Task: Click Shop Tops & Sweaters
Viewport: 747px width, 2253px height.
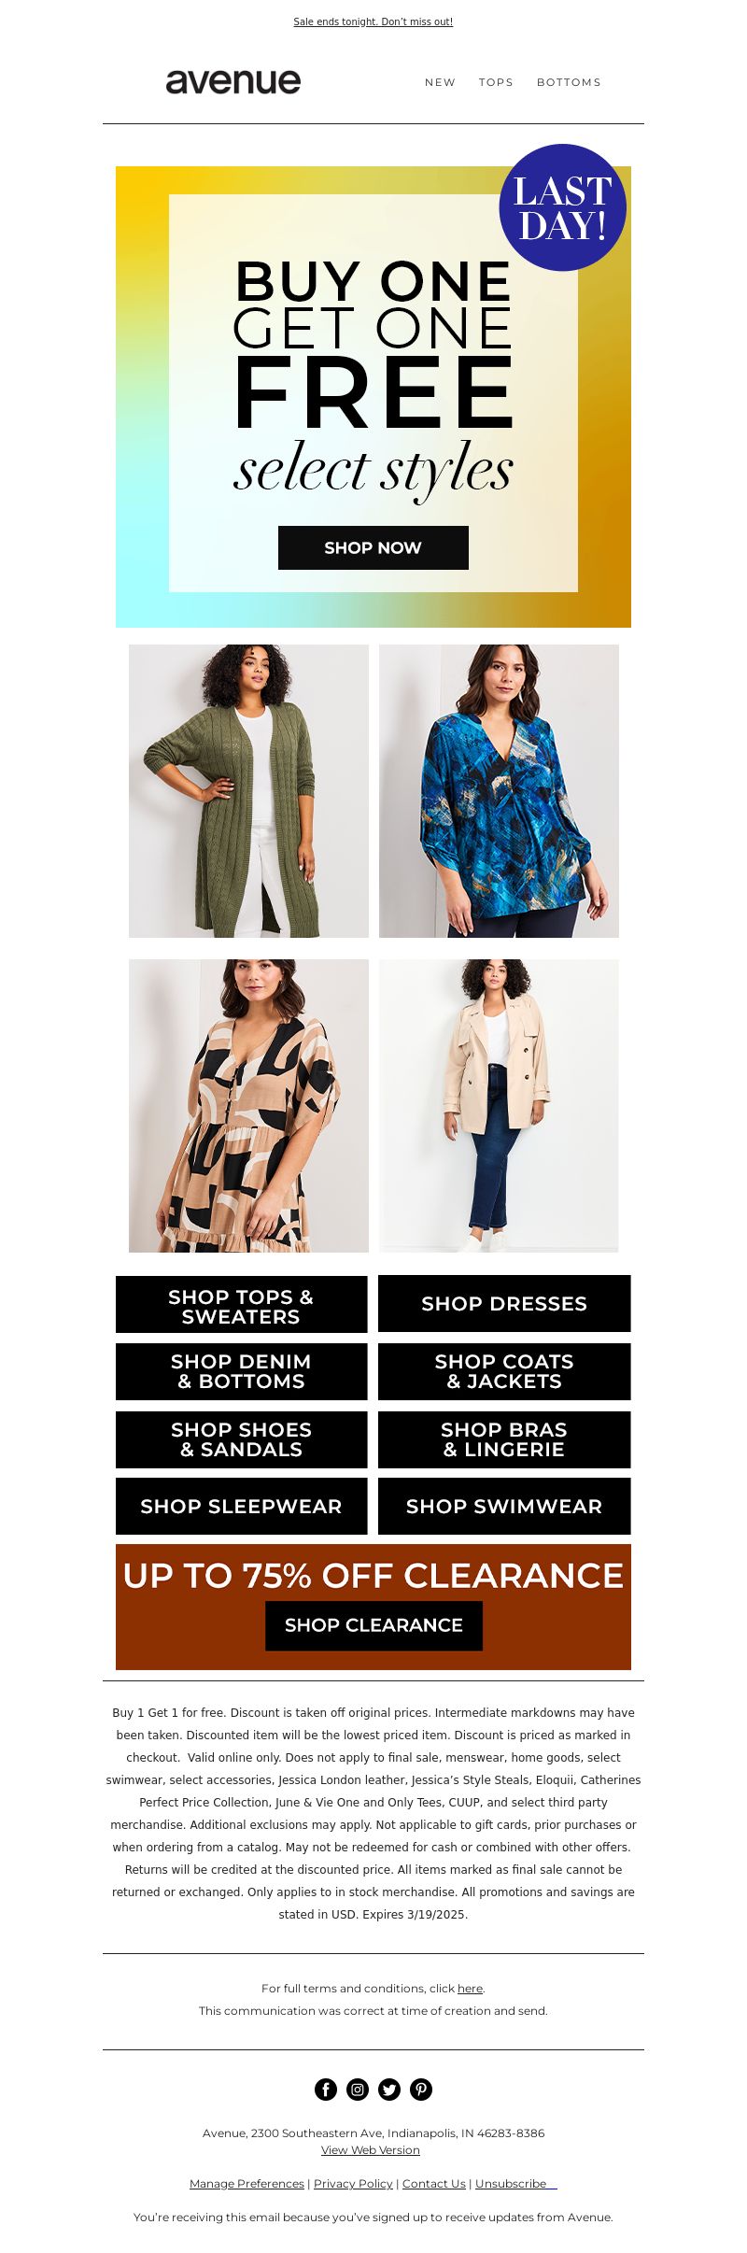Action: click(x=241, y=1305)
